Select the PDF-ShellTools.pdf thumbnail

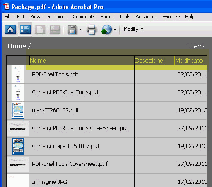18,74
